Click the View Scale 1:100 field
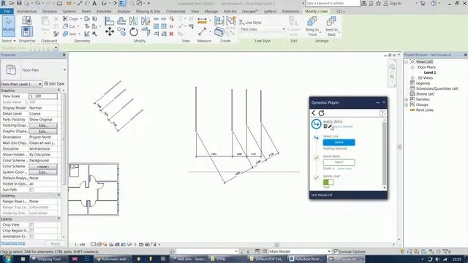 click(x=43, y=96)
